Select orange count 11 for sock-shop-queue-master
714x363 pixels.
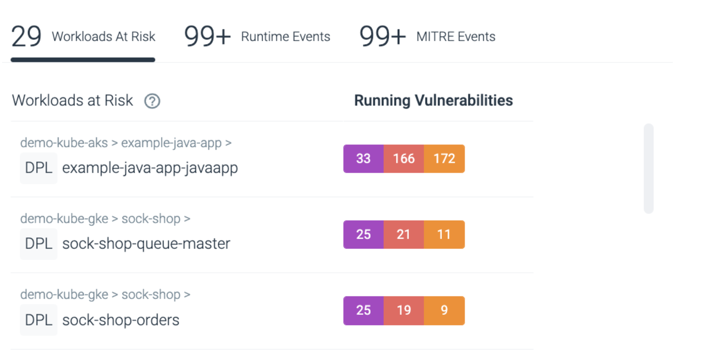pyautogui.click(x=444, y=235)
